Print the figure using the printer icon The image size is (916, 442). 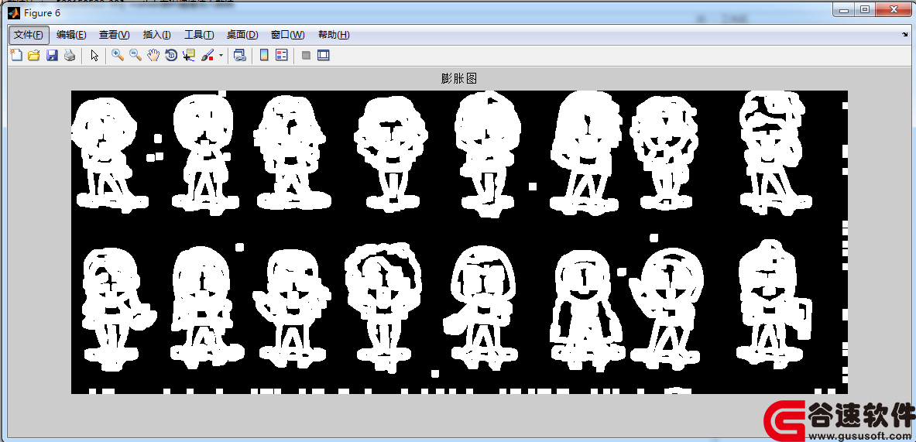point(70,56)
